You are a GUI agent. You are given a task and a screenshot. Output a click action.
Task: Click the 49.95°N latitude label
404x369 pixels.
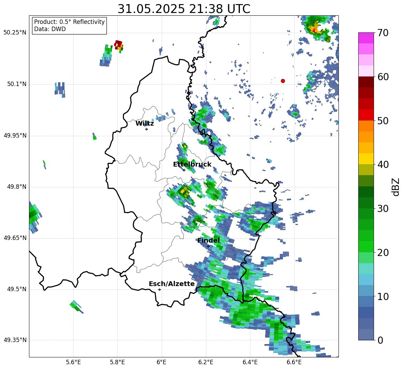15,136
